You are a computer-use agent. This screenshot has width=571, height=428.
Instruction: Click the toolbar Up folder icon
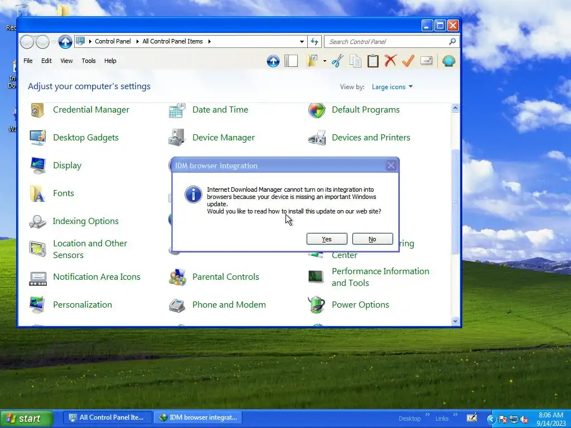273,61
